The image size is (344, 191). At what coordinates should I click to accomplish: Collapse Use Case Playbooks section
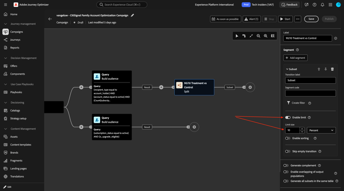[x=6, y=84]
